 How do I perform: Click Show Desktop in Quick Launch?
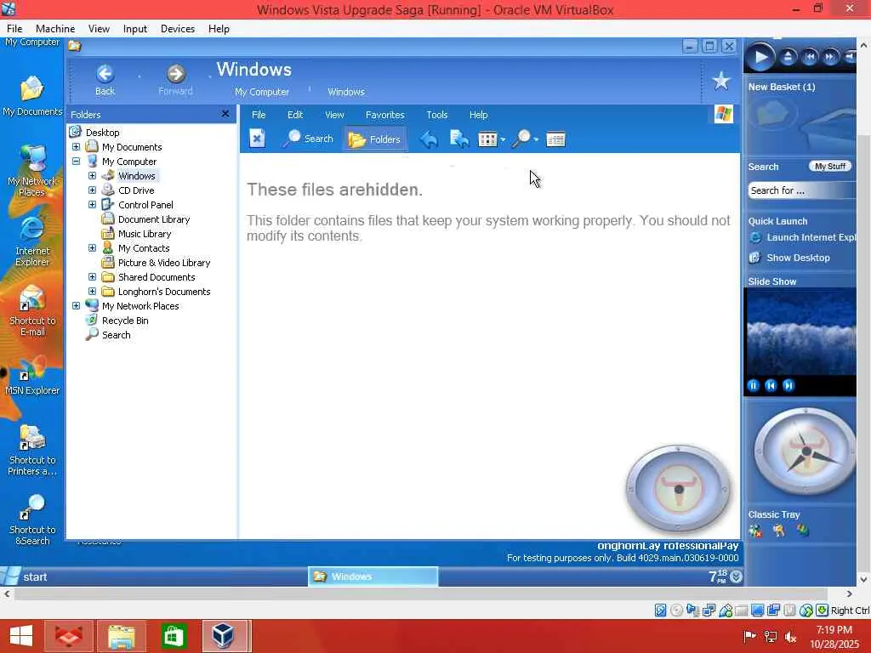(x=790, y=258)
